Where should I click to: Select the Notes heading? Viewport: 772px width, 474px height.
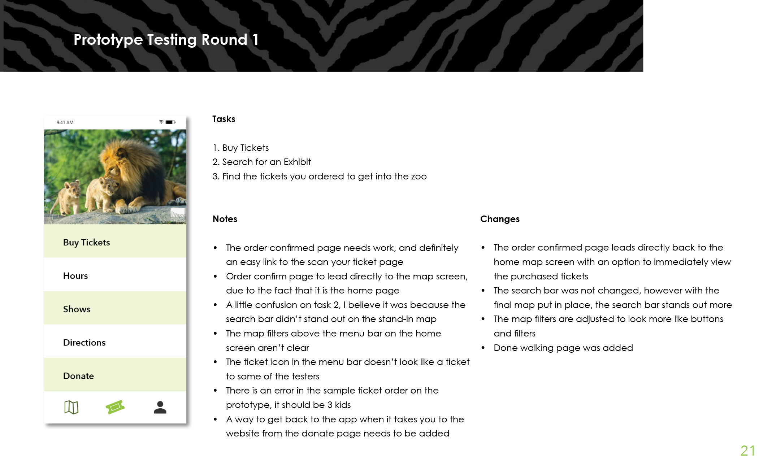point(225,219)
